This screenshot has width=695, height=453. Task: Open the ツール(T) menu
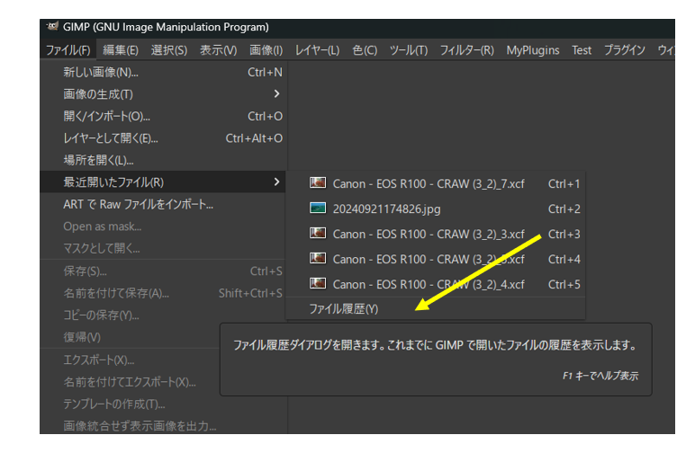pos(408,50)
